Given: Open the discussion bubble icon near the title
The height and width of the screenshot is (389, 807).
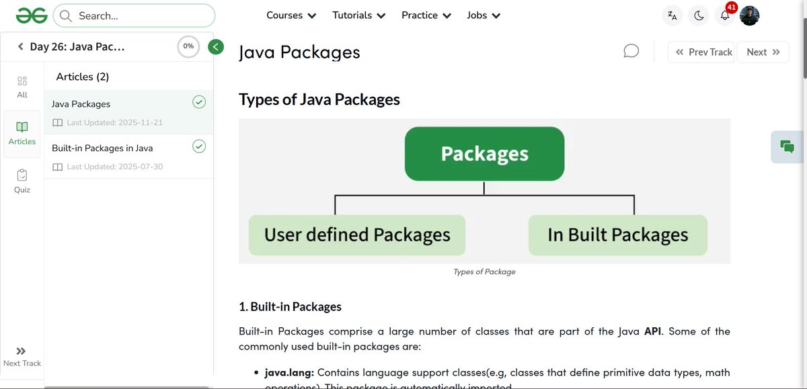Looking at the screenshot, I should pos(631,50).
